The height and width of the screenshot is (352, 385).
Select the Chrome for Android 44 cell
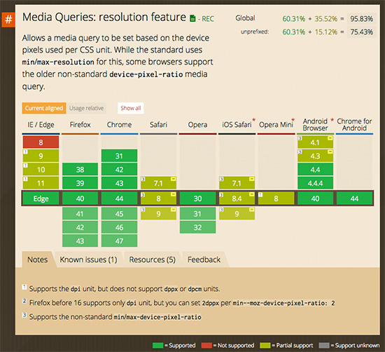pos(355,198)
